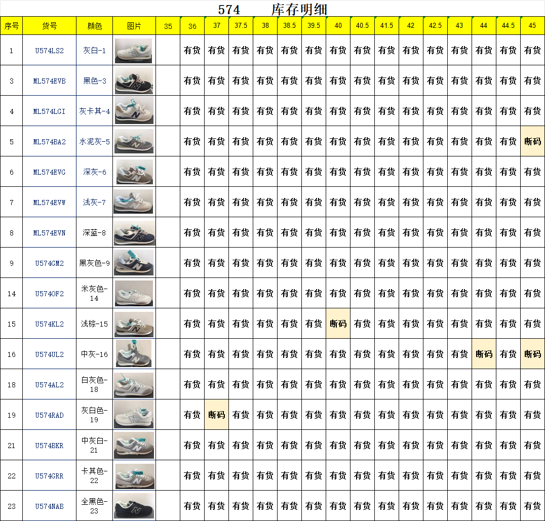Click size 45 有货 cell for U574NAB
The height and width of the screenshot is (521, 545).
[532, 506]
